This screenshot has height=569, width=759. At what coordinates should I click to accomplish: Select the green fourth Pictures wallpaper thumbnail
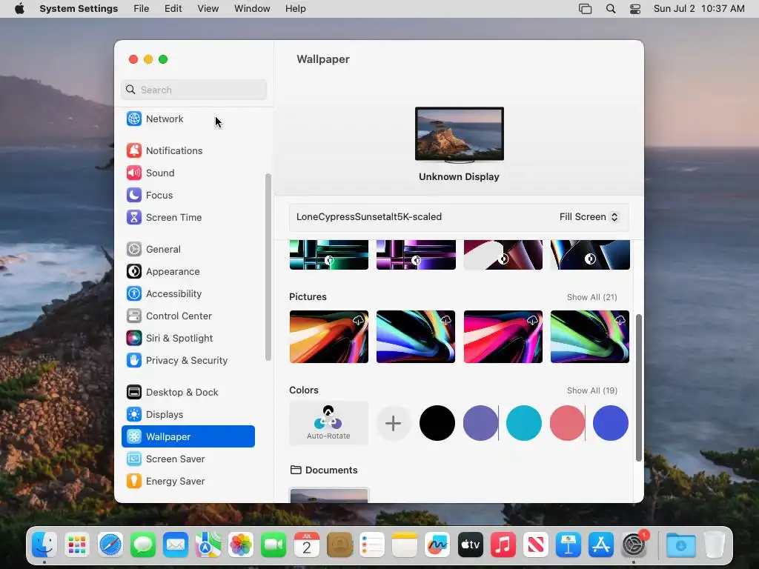(589, 337)
